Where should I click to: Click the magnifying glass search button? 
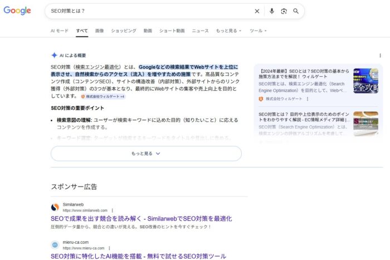(x=296, y=11)
